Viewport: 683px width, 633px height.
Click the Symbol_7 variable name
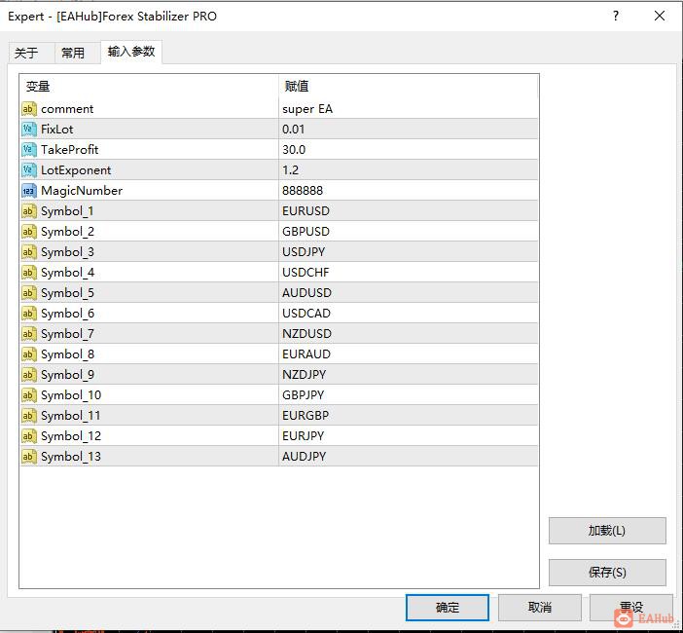click(67, 333)
